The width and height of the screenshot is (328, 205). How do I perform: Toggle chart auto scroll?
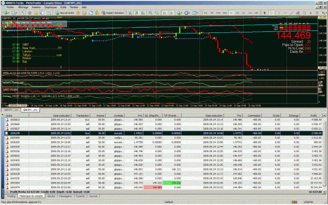tap(165, 13)
